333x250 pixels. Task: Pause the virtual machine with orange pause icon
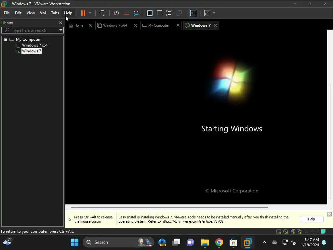point(83,13)
